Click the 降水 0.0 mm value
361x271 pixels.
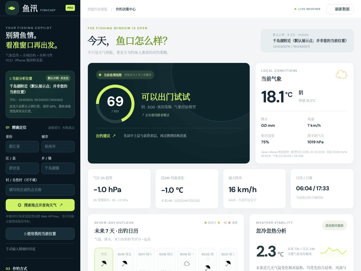tap(268, 126)
